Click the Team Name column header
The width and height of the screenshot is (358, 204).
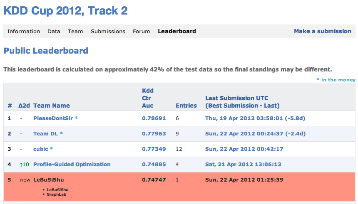[x=52, y=106]
